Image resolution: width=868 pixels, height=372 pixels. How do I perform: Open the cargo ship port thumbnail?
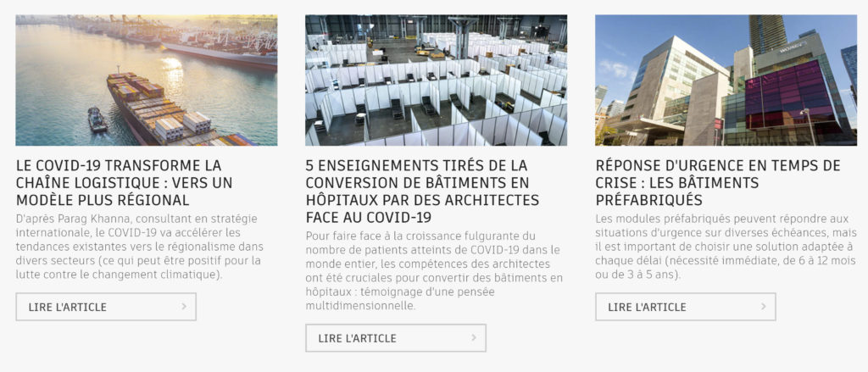click(147, 81)
